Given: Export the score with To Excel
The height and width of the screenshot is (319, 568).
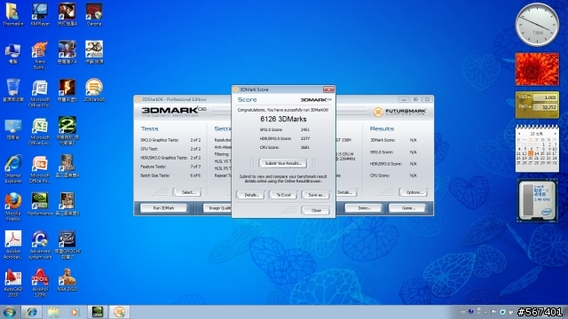Looking at the screenshot, I should 283,195.
